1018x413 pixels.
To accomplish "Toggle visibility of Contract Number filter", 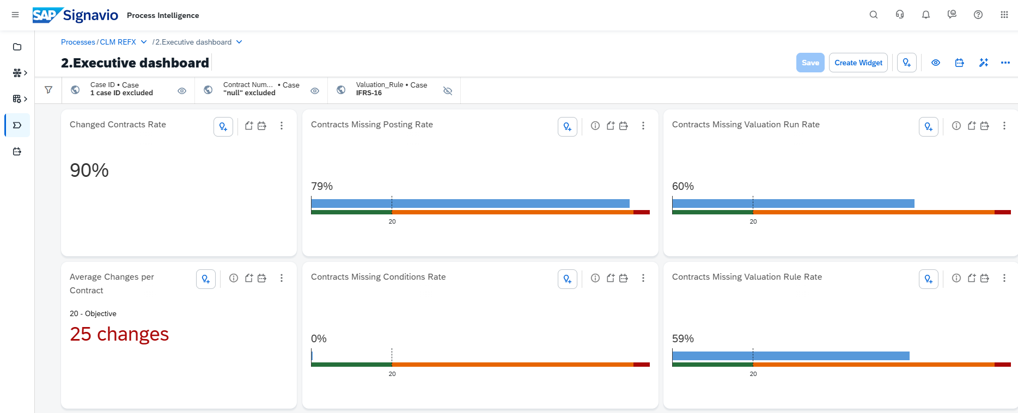I will click(315, 91).
